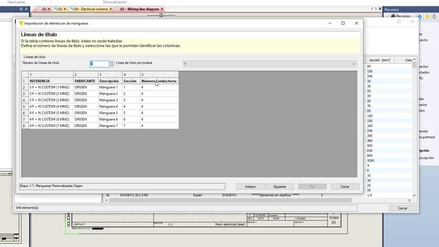
Task: Minimize the import dialog window
Action: [330, 23]
